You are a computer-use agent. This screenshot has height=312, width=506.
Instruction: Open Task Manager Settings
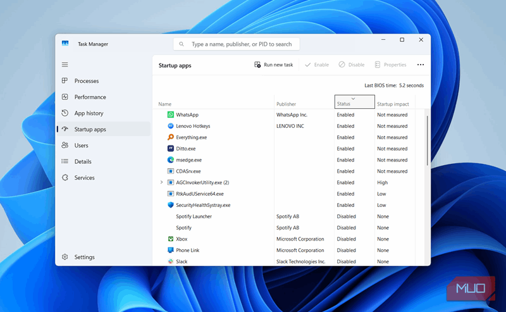tap(84, 258)
